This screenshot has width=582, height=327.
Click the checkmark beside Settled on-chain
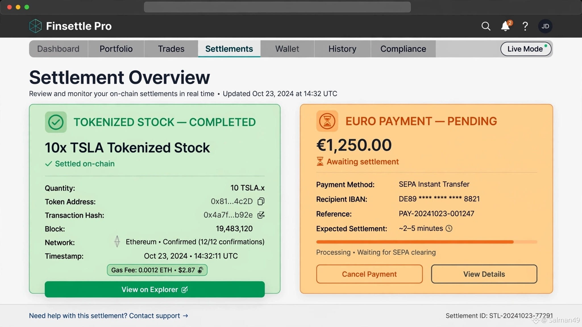(49, 164)
